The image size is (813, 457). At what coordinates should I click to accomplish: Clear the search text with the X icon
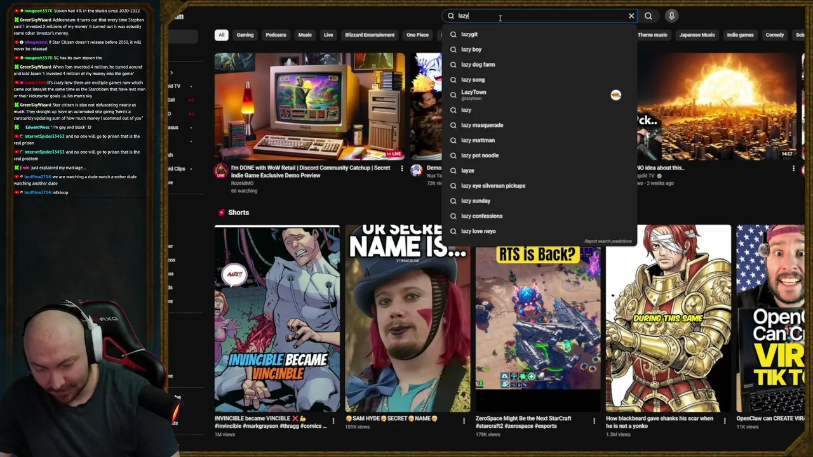(x=631, y=16)
